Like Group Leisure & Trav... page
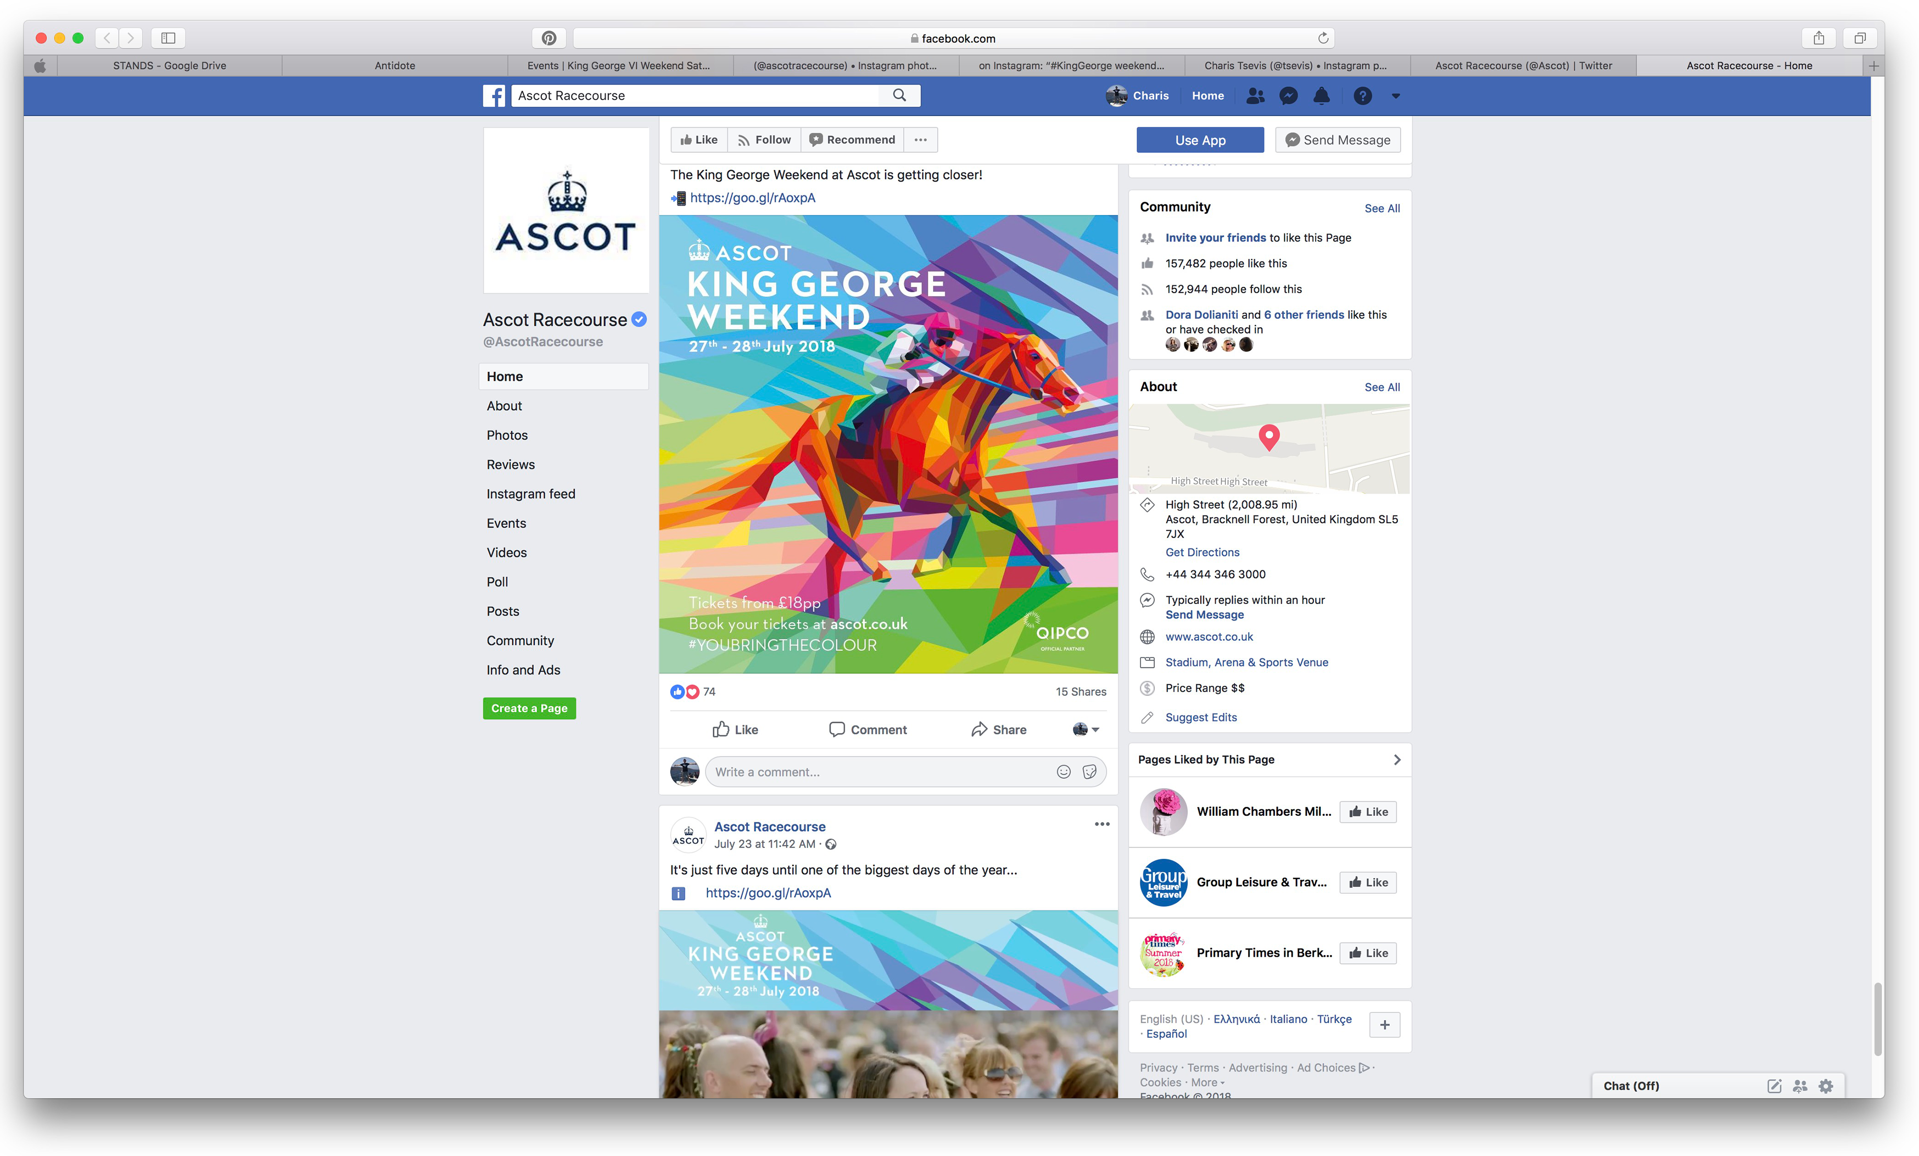The width and height of the screenshot is (1919, 1156). click(x=1368, y=882)
